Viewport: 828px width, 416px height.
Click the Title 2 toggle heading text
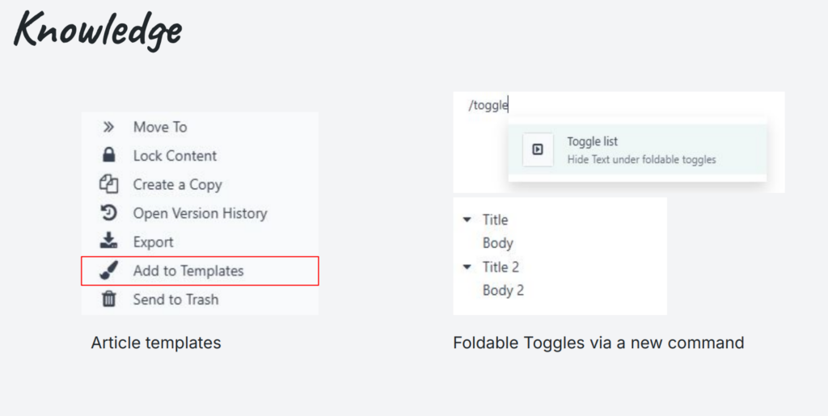tap(501, 267)
